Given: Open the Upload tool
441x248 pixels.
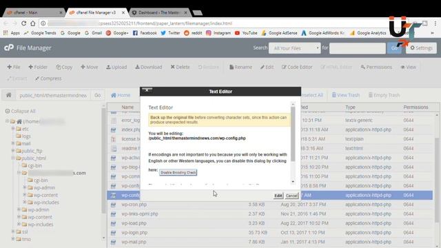Looking at the screenshot, I should [x=116, y=67].
